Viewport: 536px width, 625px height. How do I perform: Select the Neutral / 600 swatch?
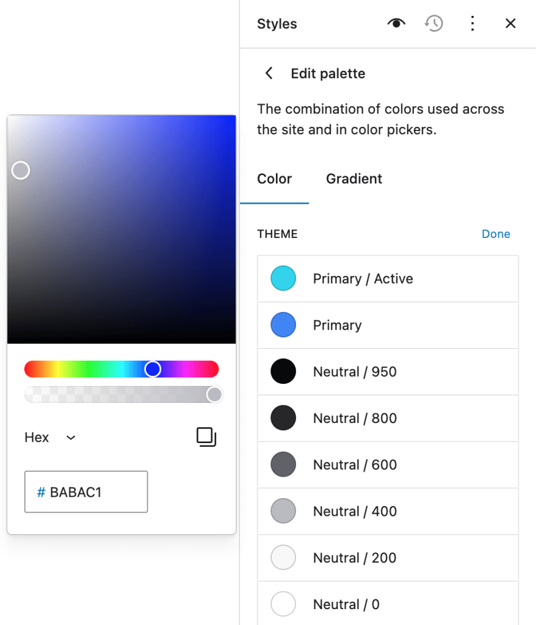click(x=283, y=464)
